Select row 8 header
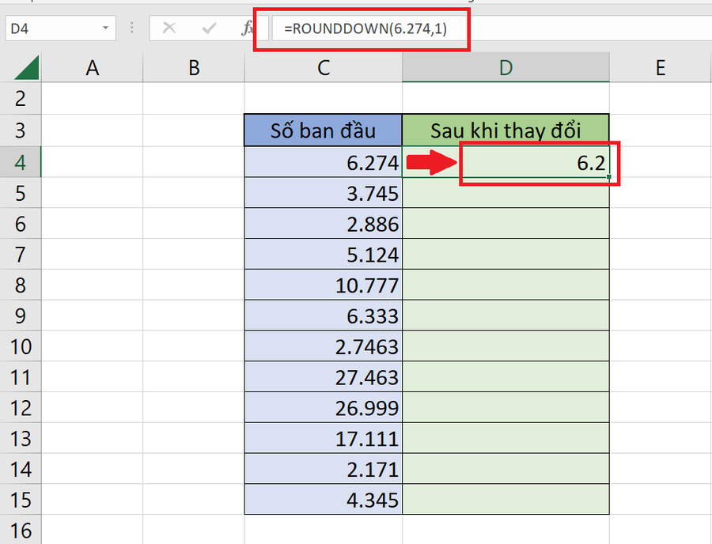Image resolution: width=712 pixels, height=544 pixels. pos(21,285)
